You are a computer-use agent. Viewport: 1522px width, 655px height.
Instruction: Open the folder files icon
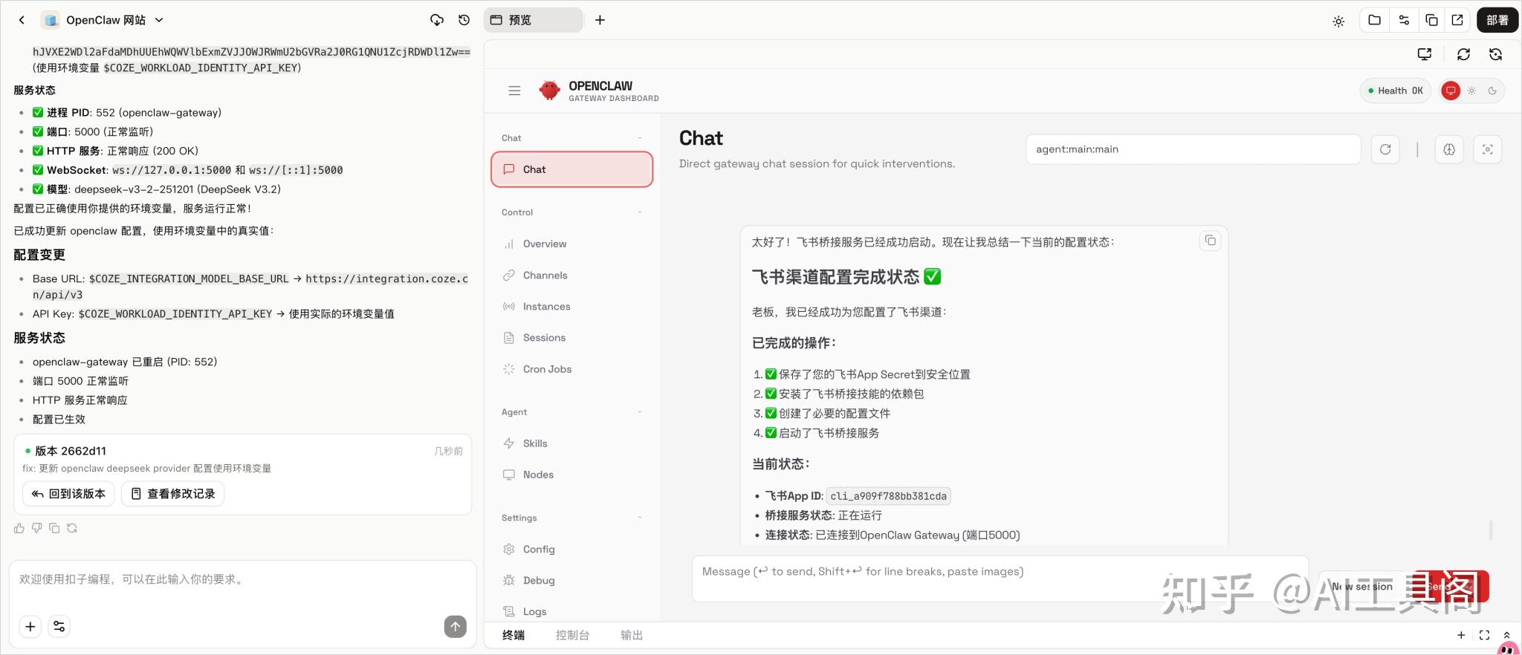pyautogui.click(x=1374, y=20)
